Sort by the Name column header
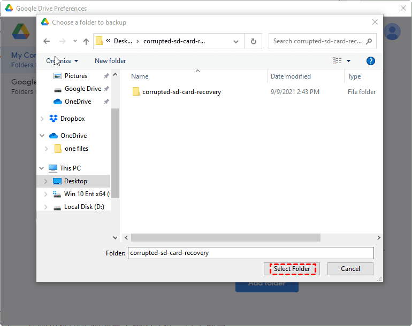Image resolution: width=412 pixels, height=326 pixels. [x=140, y=76]
